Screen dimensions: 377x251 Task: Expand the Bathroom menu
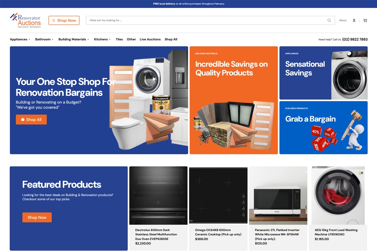tap(44, 39)
